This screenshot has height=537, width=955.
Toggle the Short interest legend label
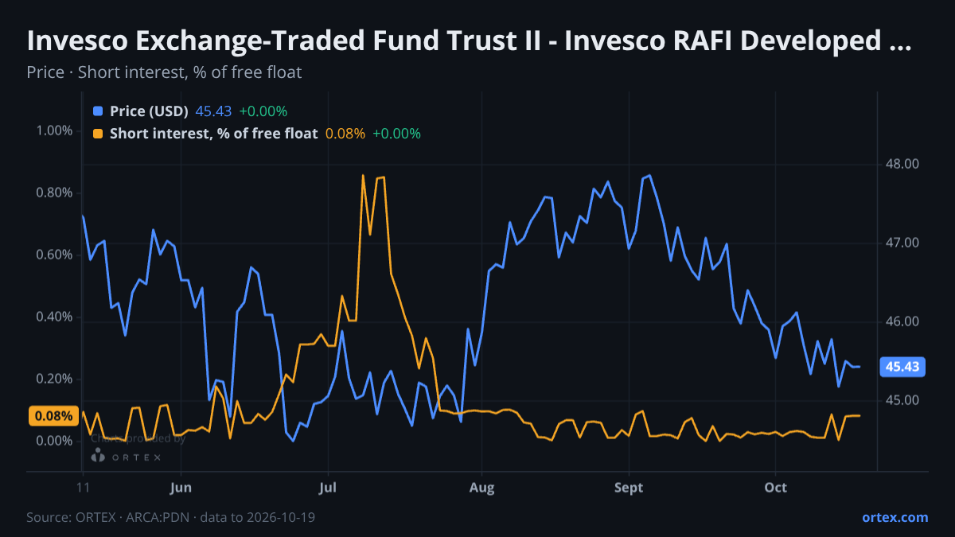213,134
